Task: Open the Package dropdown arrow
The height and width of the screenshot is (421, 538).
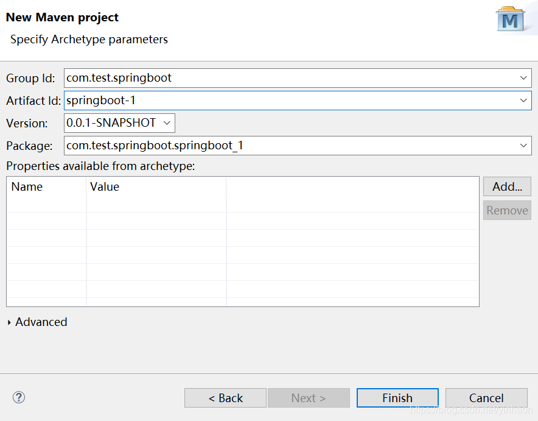Action: click(x=523, y=146)
